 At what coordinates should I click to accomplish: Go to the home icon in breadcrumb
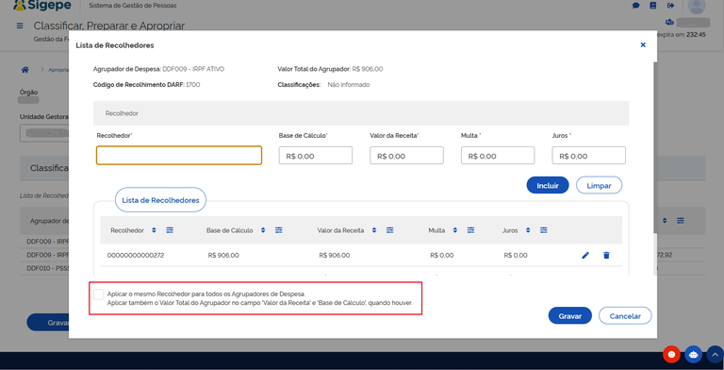pos(25,70)
